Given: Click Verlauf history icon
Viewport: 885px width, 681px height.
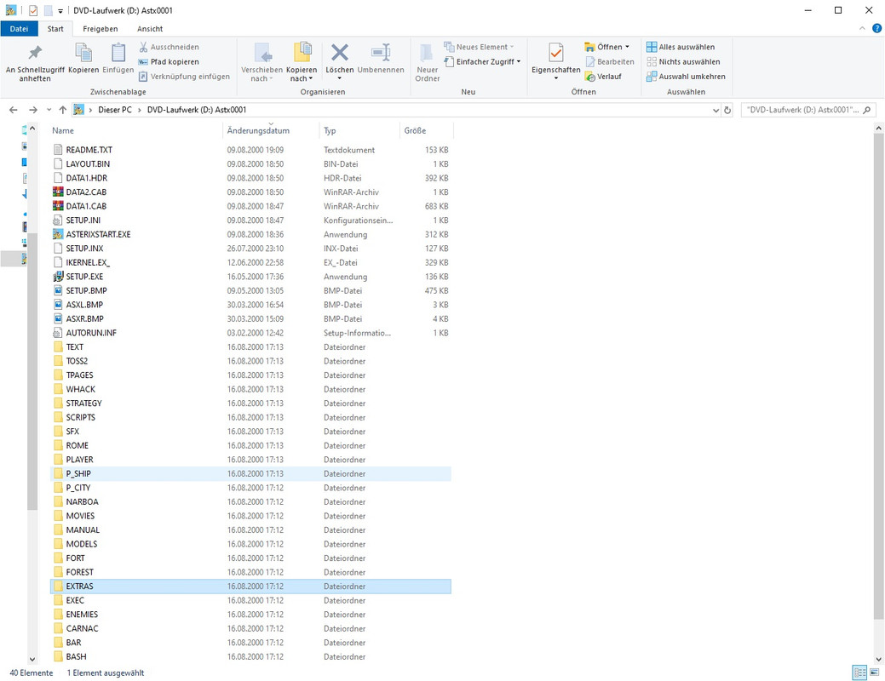Looking at the screenshot, I should pyautogui.click(x=589, y=76).
